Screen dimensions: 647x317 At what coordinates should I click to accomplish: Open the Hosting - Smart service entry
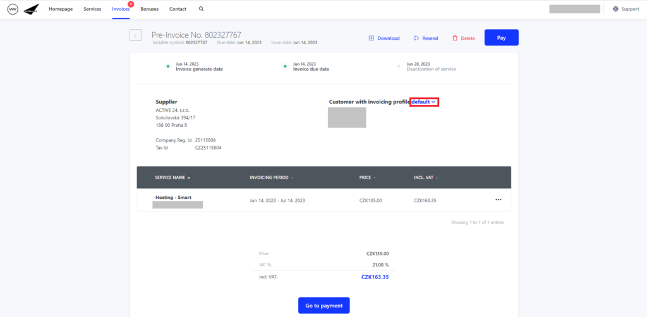tap(173, 198)
